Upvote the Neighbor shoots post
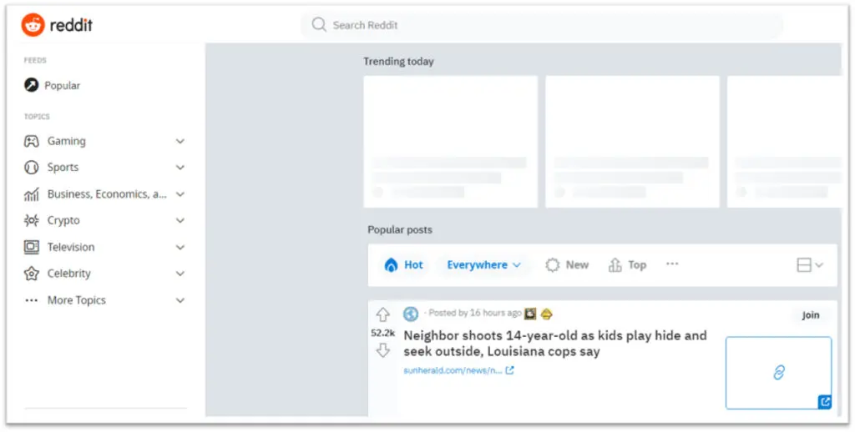This screenshot has height=432, width=855. pyautogui.click(x=382, y=315)
